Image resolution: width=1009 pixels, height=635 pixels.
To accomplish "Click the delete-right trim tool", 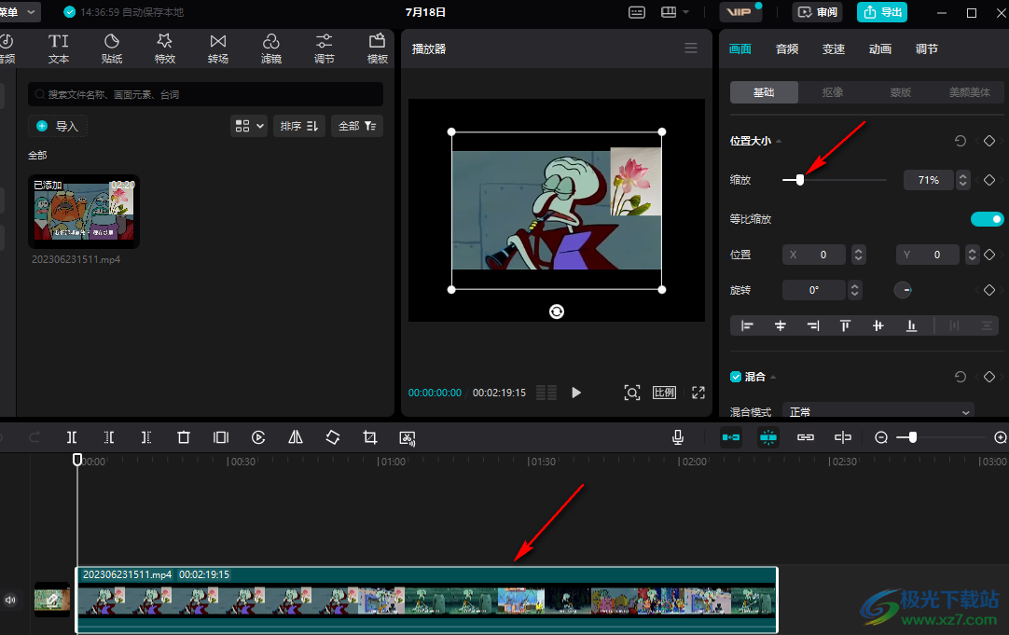I will pos(146,437).
